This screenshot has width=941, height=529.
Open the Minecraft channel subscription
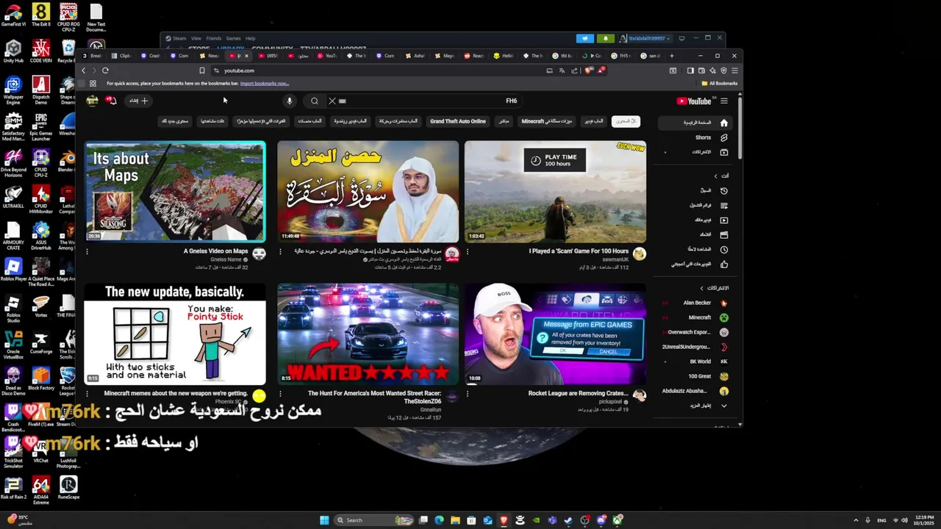[695, 317]
